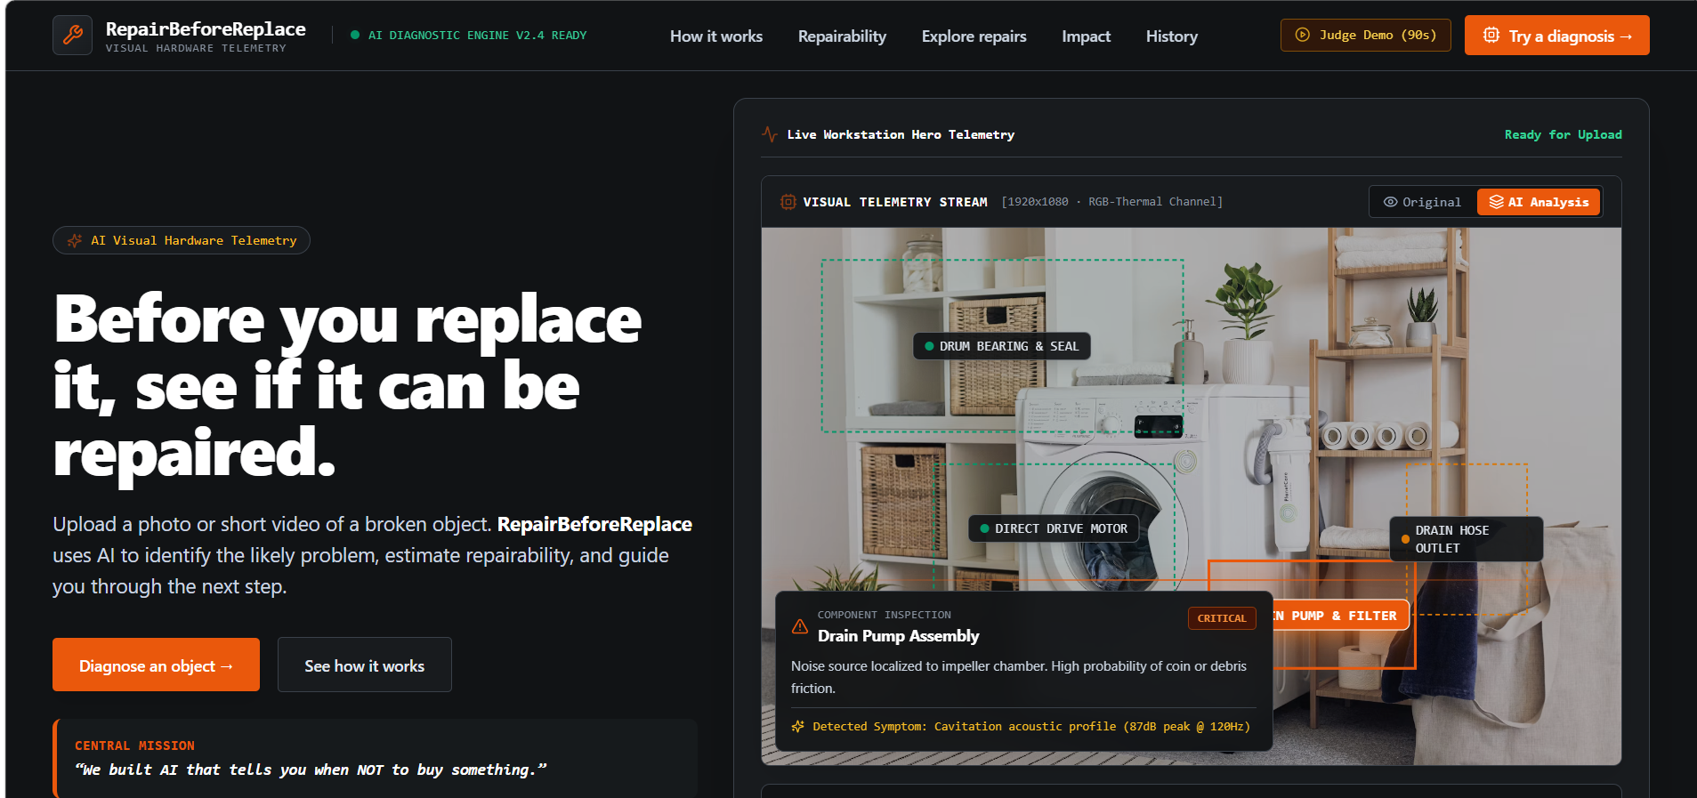Viewport: 1697px width, 798px height.
Task: Go to Explore repairs section
Action: point(974,36)
